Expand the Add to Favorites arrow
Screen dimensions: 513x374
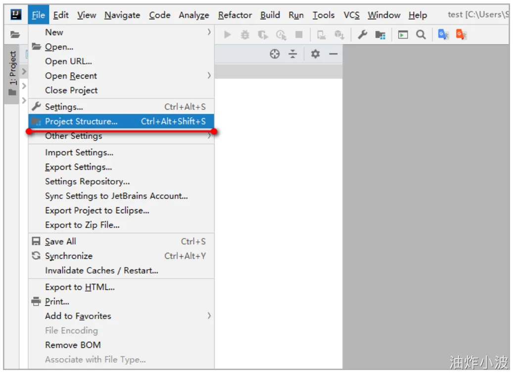(x=209, y=316)
